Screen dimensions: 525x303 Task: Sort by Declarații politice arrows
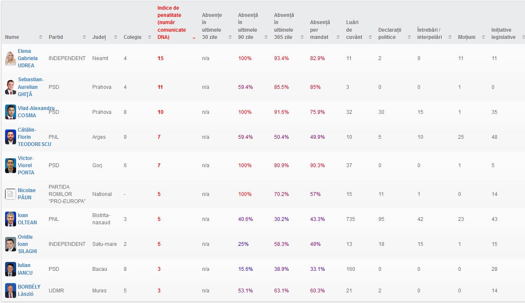pos(409,37)
